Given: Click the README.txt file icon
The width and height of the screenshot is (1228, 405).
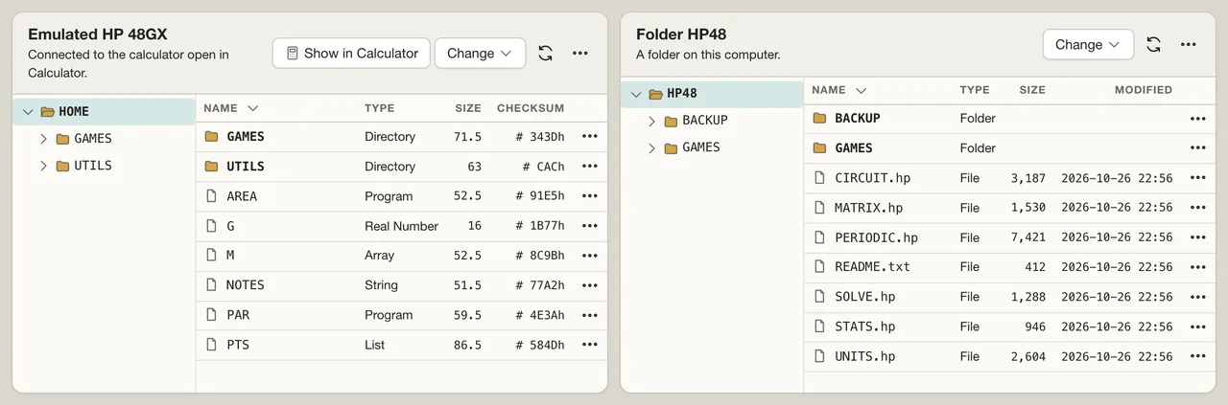Looking at the screenshot, I should 819,267.
